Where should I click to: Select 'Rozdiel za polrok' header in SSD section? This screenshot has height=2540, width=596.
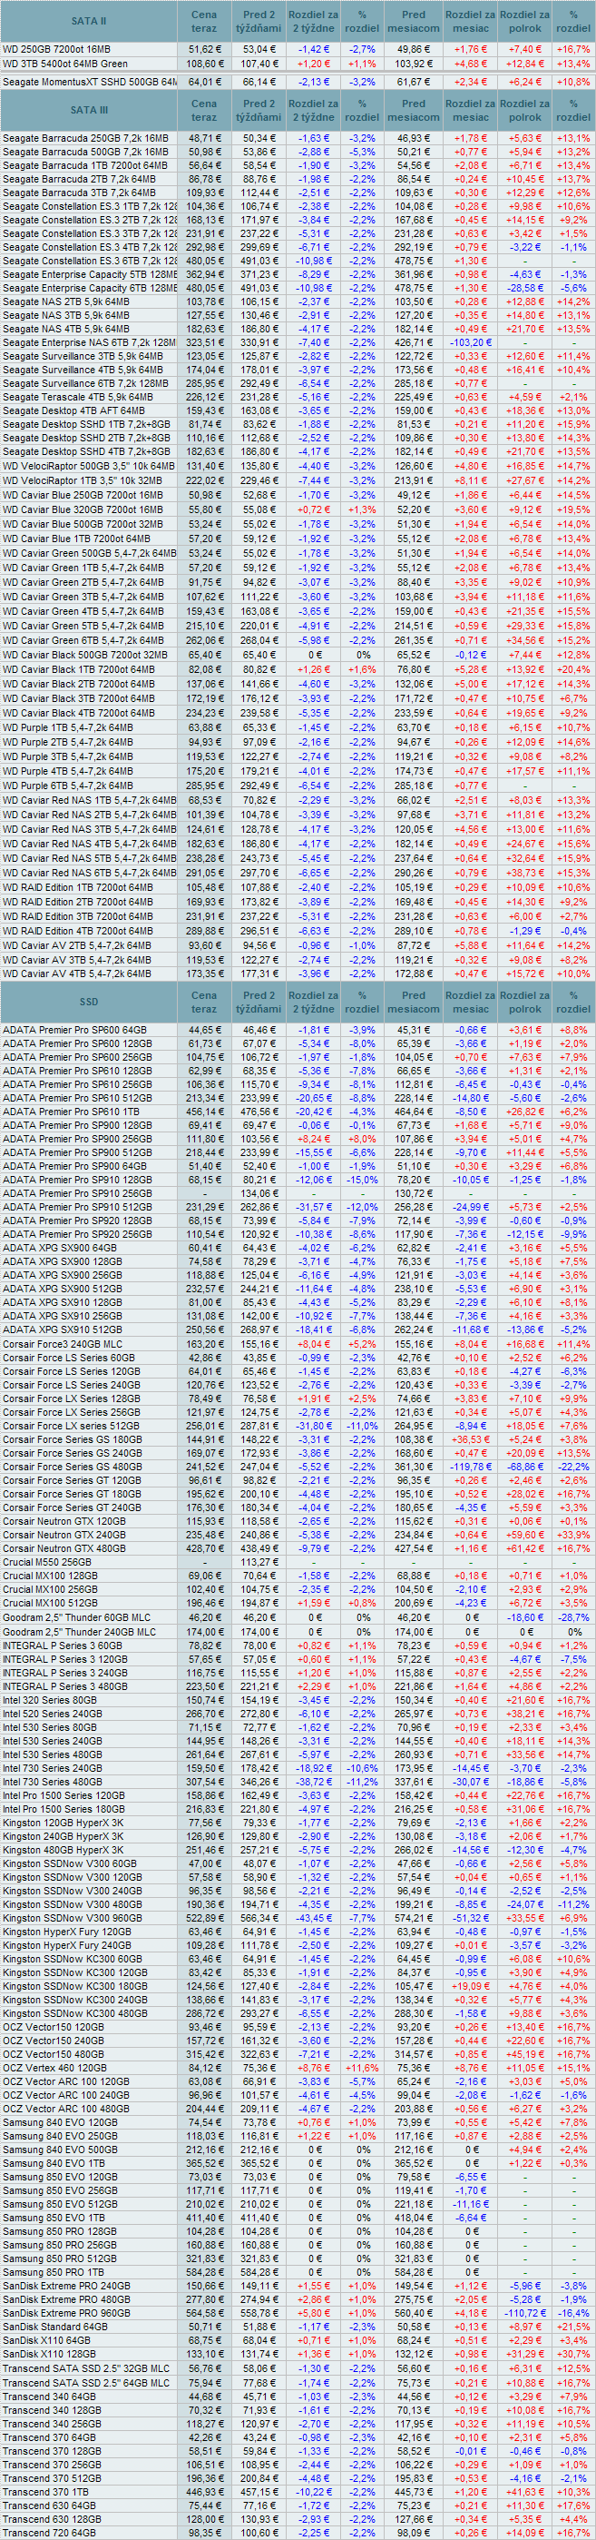[x=525, y=1002]
